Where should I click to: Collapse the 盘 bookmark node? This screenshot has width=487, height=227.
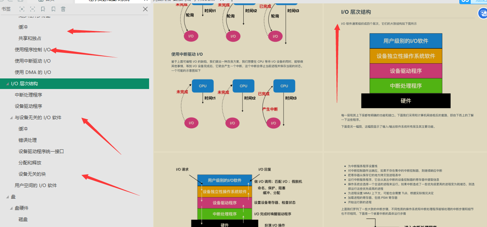(8, 197)
